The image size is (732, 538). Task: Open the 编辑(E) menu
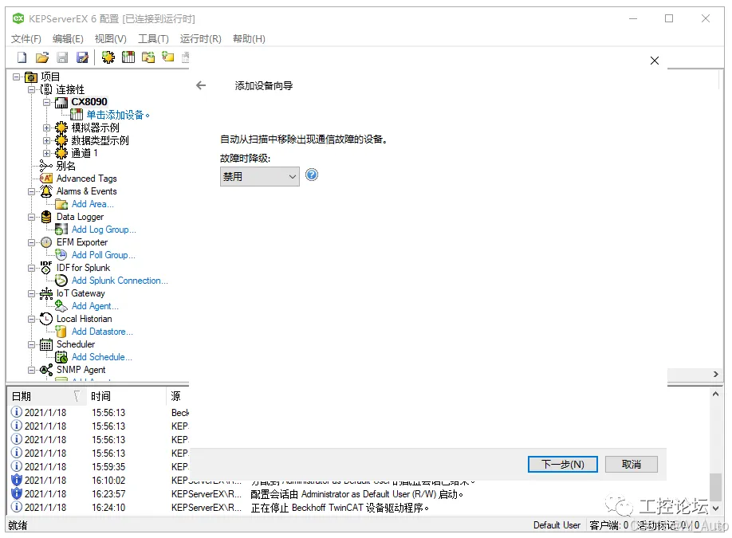pyautogui.click(x=68, y=39)
